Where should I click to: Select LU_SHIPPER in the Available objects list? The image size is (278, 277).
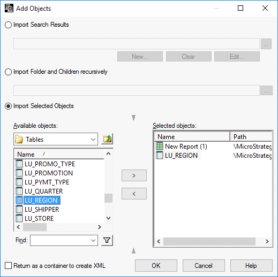pos(42,210)
